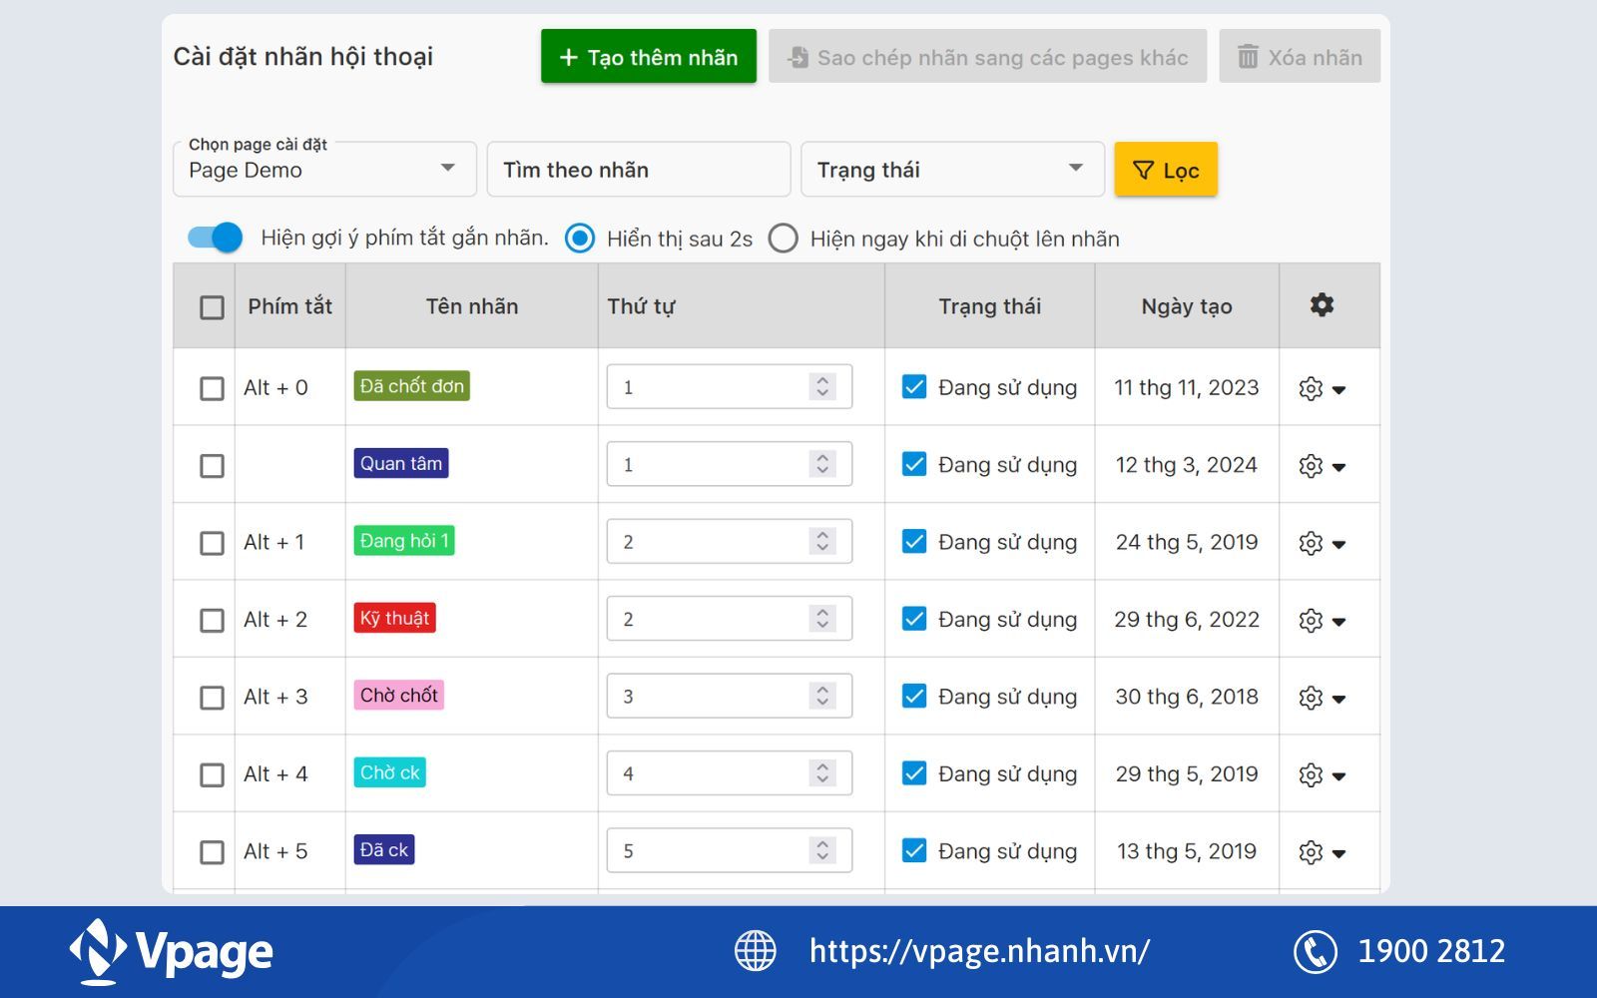Adjust the order stepper for Kỹ thuật
This screenshot has height=998, width=1597.
click(822, 619)
